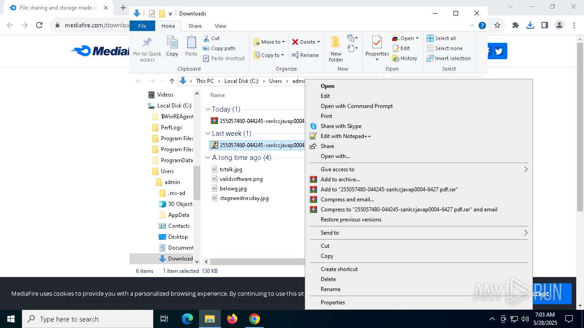
Task: Click the New folder icon
Action: [336, 49]
